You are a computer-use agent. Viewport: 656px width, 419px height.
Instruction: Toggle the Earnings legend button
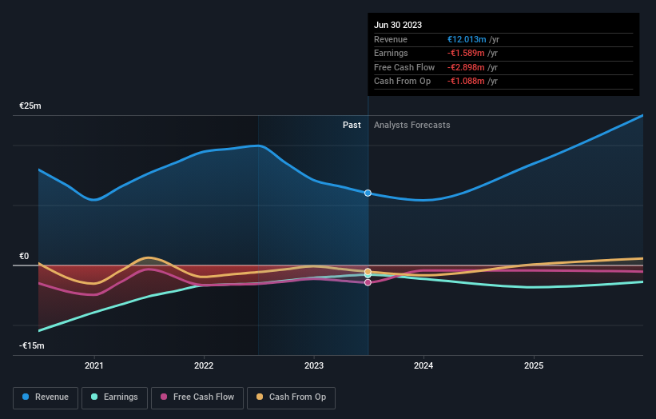coord(114,397)
